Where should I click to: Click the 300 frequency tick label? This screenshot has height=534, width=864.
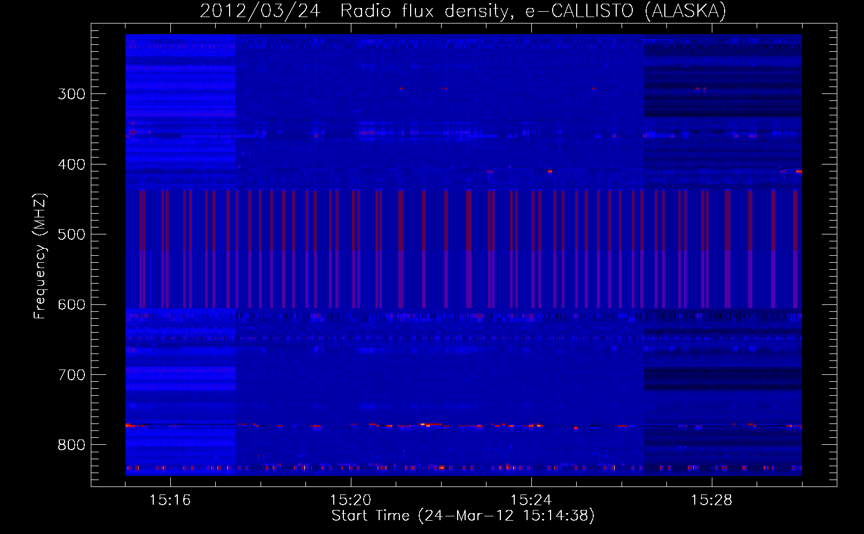pyautogui.click(x=72, y=94)
